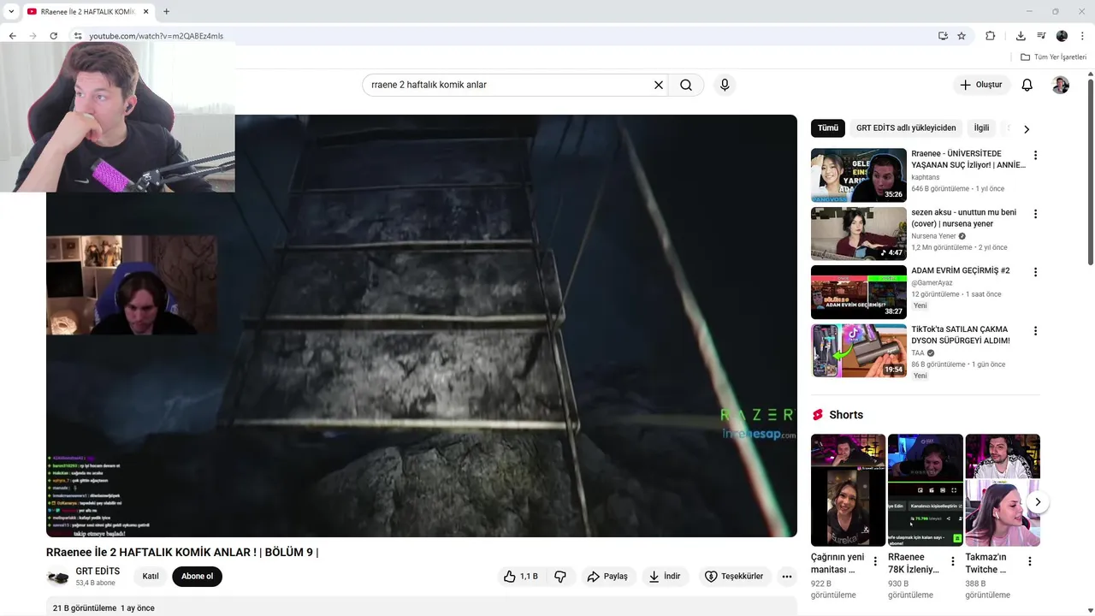Open Chrome profile avatar in toolbar
Viewport: 1095px width, 616px height.
click(1062, 36)
